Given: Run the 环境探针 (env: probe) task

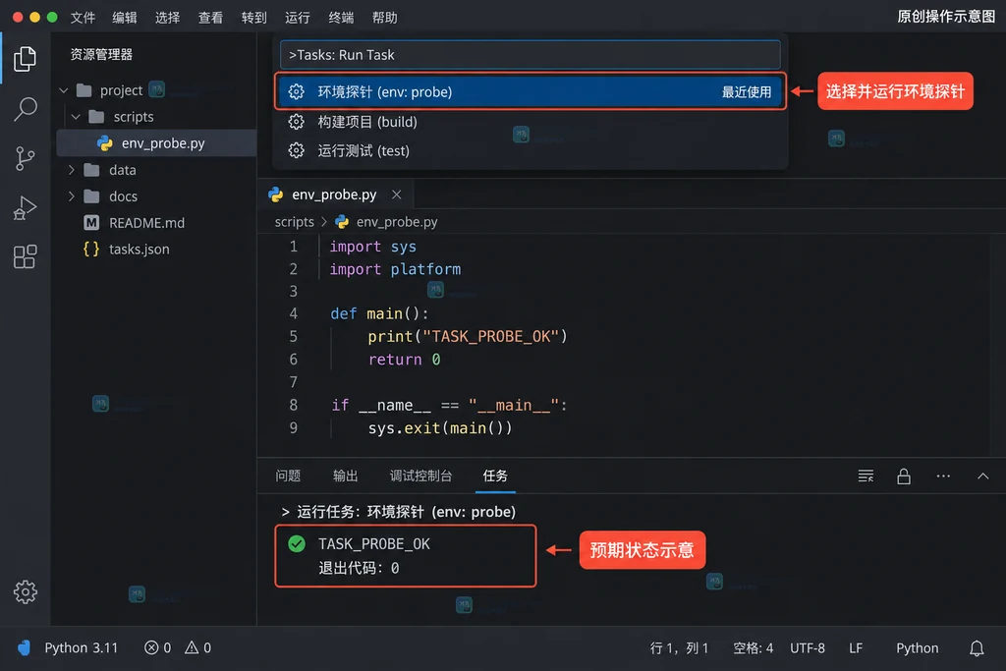Looking at the screenshot, I should [531, 91].
